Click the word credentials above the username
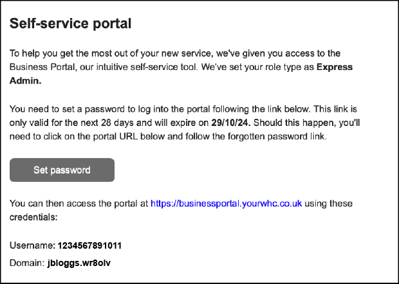This screenshot has height=284, width=399. coord(33,217)
